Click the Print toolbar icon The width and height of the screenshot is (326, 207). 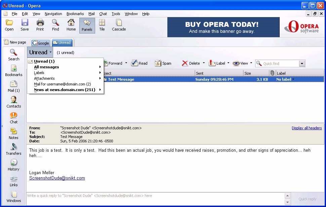coord(40,25)
